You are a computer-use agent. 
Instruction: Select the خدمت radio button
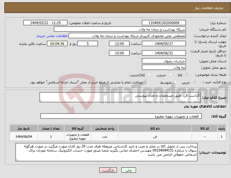point(170,75)
